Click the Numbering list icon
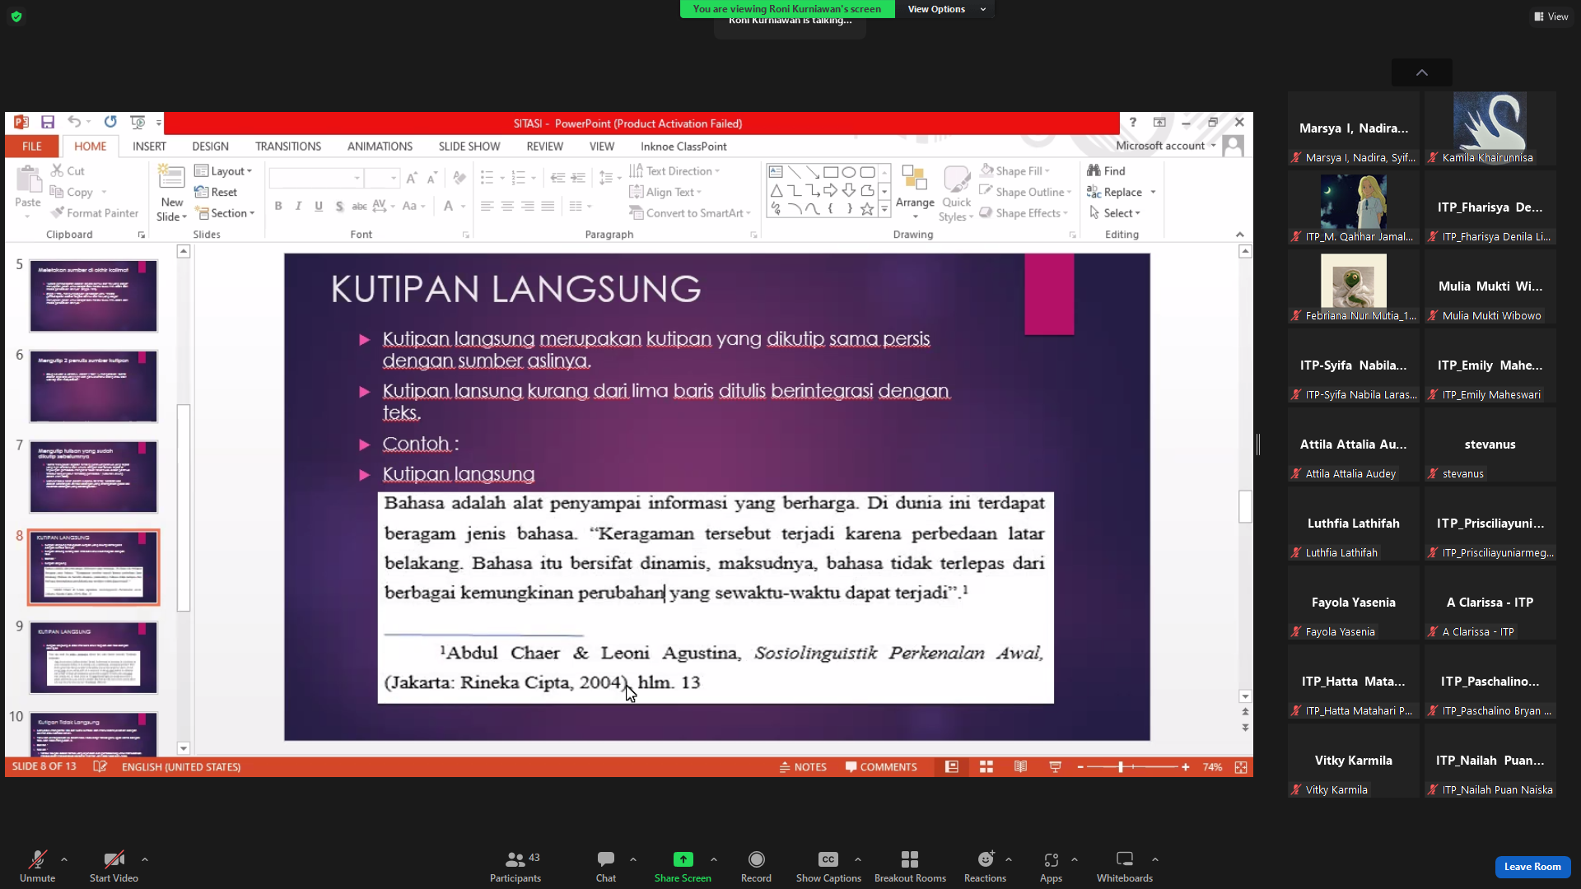This screenshot has height=889, width=1581. (518, 178)
